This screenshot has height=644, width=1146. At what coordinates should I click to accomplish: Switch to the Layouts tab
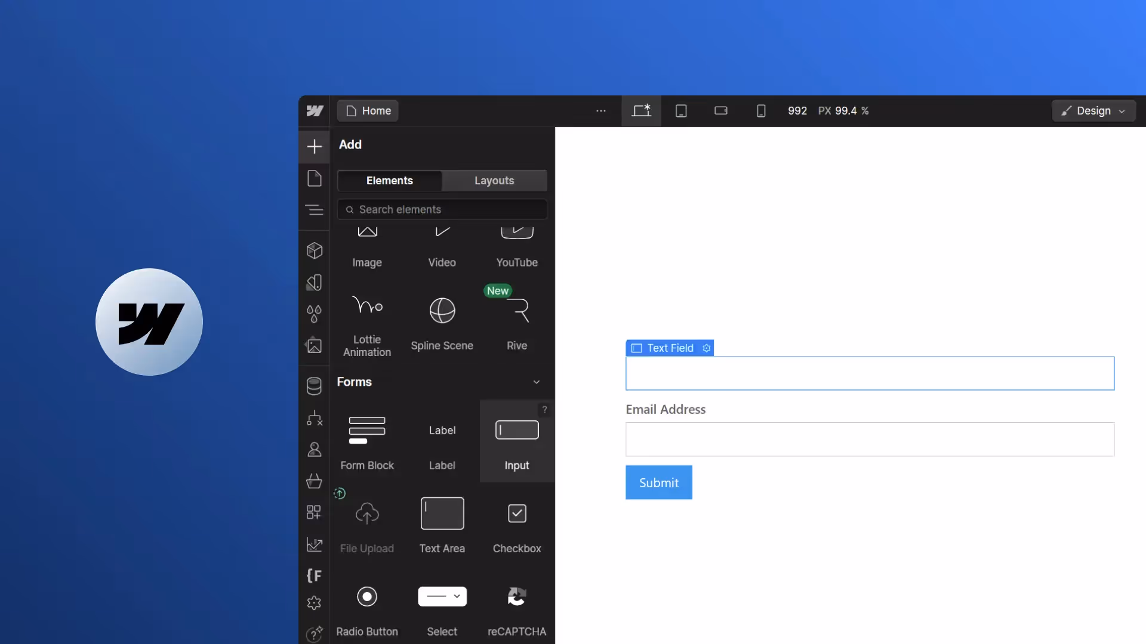(x=494, y=181)
